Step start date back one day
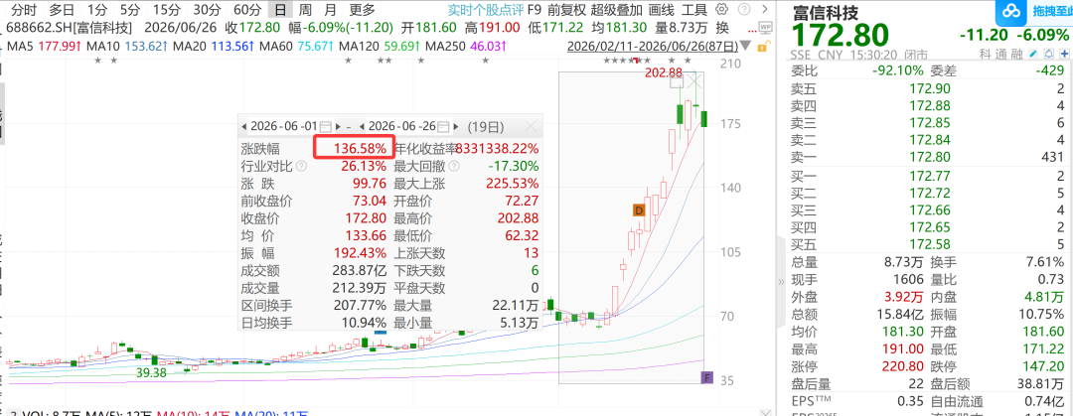 [x=243, y=126]
